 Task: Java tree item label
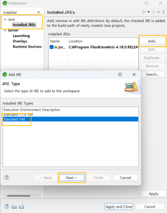11,19
